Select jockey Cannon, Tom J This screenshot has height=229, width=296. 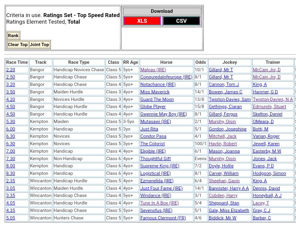(224, 84)
